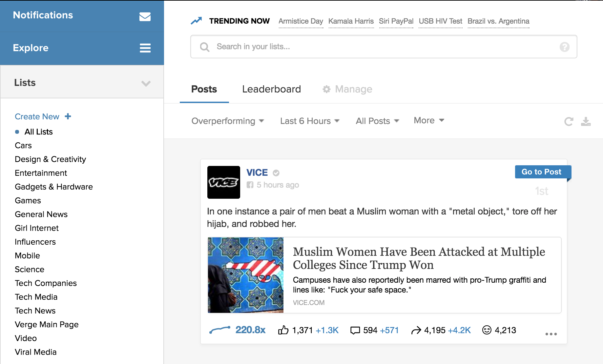This screenshot has height=364, width=603.
Task: Open the Last 6 Hours time filter dropdown
Action: pos(309,121)
